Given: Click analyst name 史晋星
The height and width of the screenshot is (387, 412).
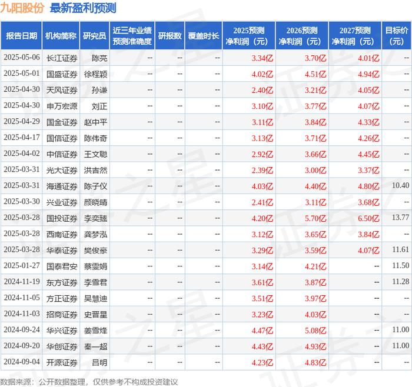Looking at the screenshot, I should click(95, 314).
